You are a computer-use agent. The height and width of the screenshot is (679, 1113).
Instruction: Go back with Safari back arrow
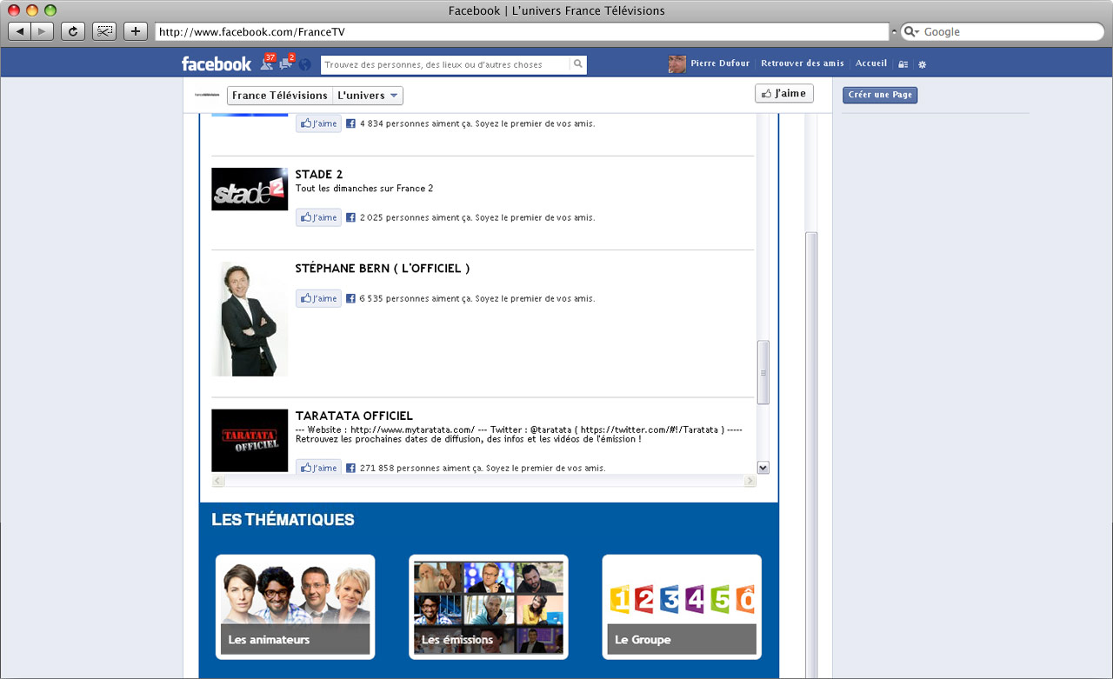point(20,31)
